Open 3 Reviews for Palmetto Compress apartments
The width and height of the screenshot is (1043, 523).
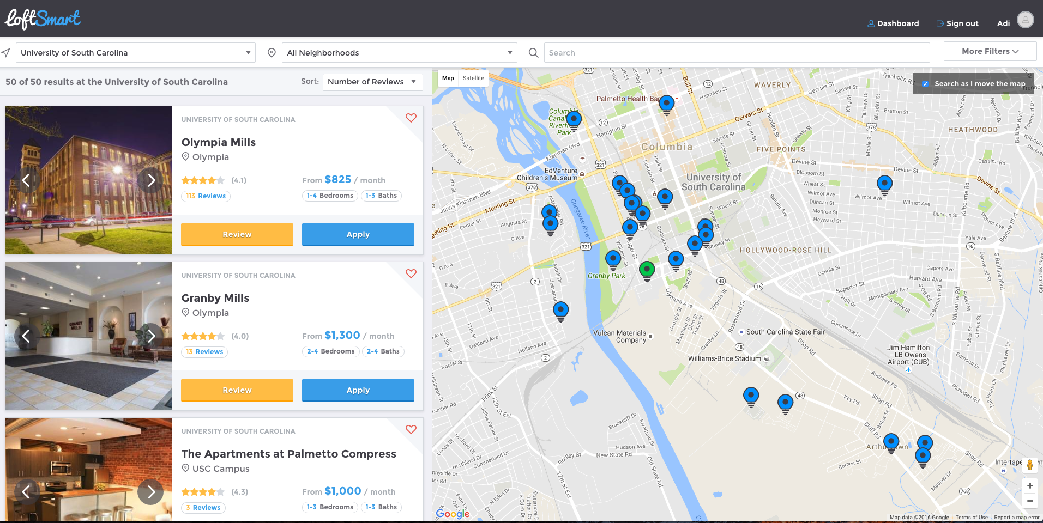203,508
